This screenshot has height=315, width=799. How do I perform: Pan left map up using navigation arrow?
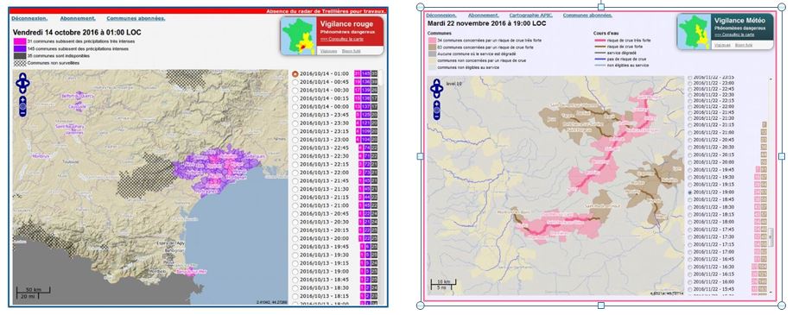tap(23, 76)
